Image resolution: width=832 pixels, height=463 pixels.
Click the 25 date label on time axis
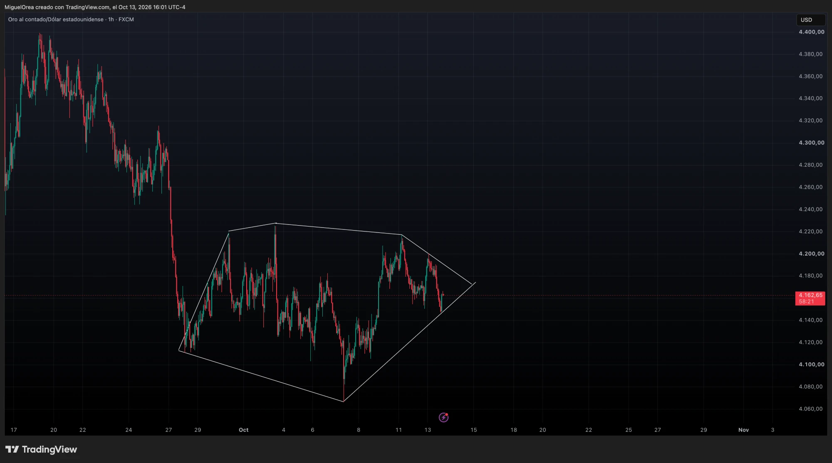point(629,430)
